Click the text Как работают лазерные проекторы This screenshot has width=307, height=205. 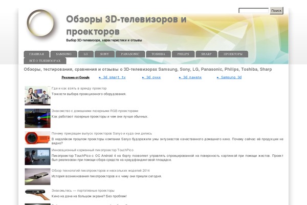pyautogui.click(x=100, y=116)
